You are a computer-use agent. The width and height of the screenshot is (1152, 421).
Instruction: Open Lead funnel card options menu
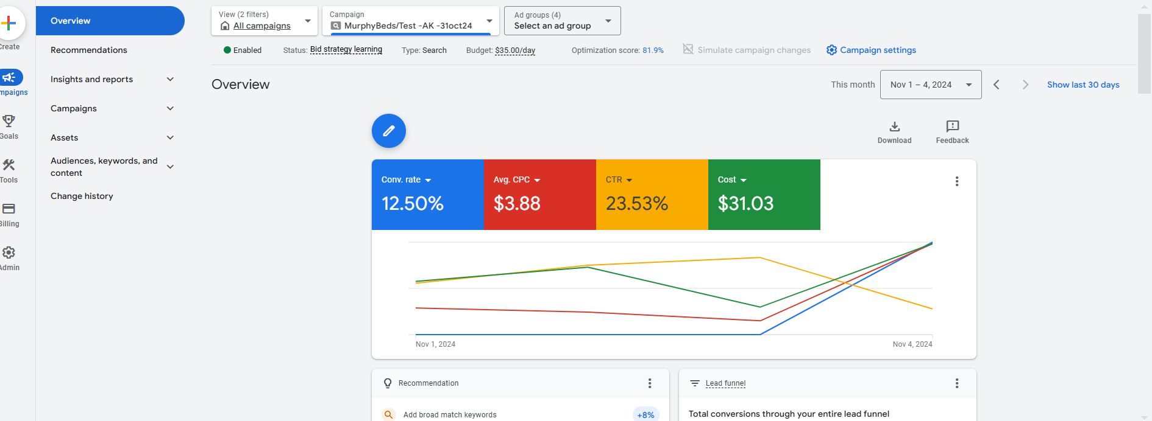point(956,383)
